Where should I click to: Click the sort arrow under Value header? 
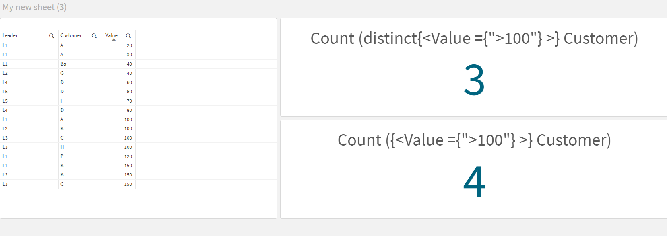(x=114, y=39)
